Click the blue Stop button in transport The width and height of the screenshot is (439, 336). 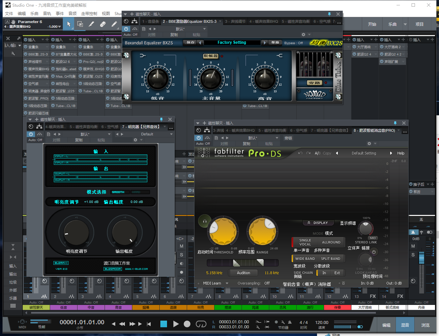pos(163,324)
